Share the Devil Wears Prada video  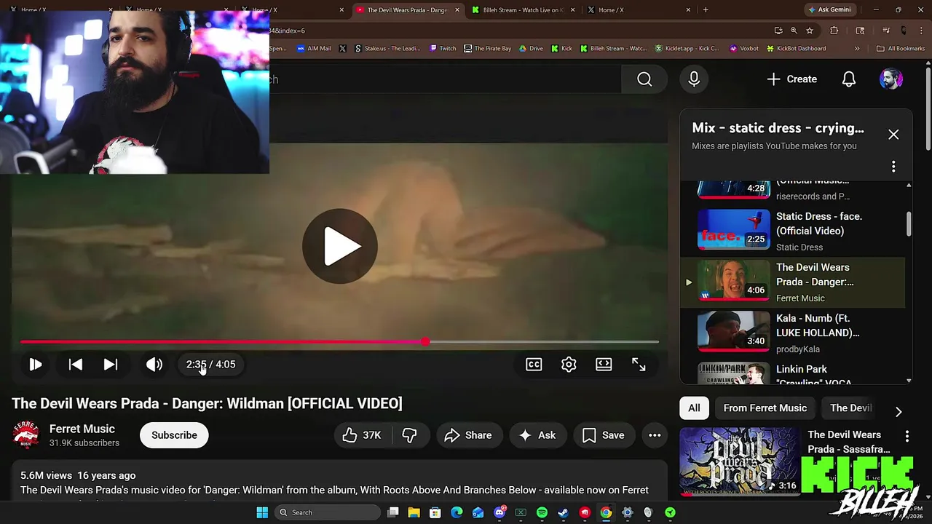point(468,435)
